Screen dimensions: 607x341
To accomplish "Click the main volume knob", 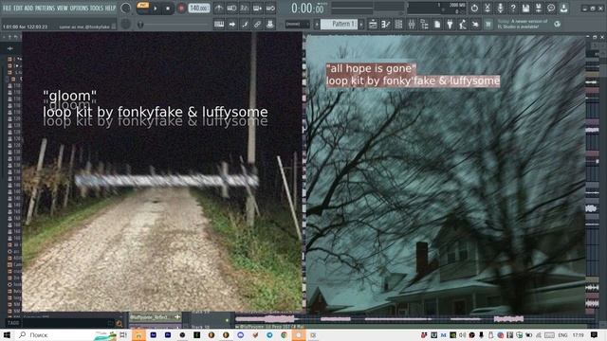I will [126, 8].
